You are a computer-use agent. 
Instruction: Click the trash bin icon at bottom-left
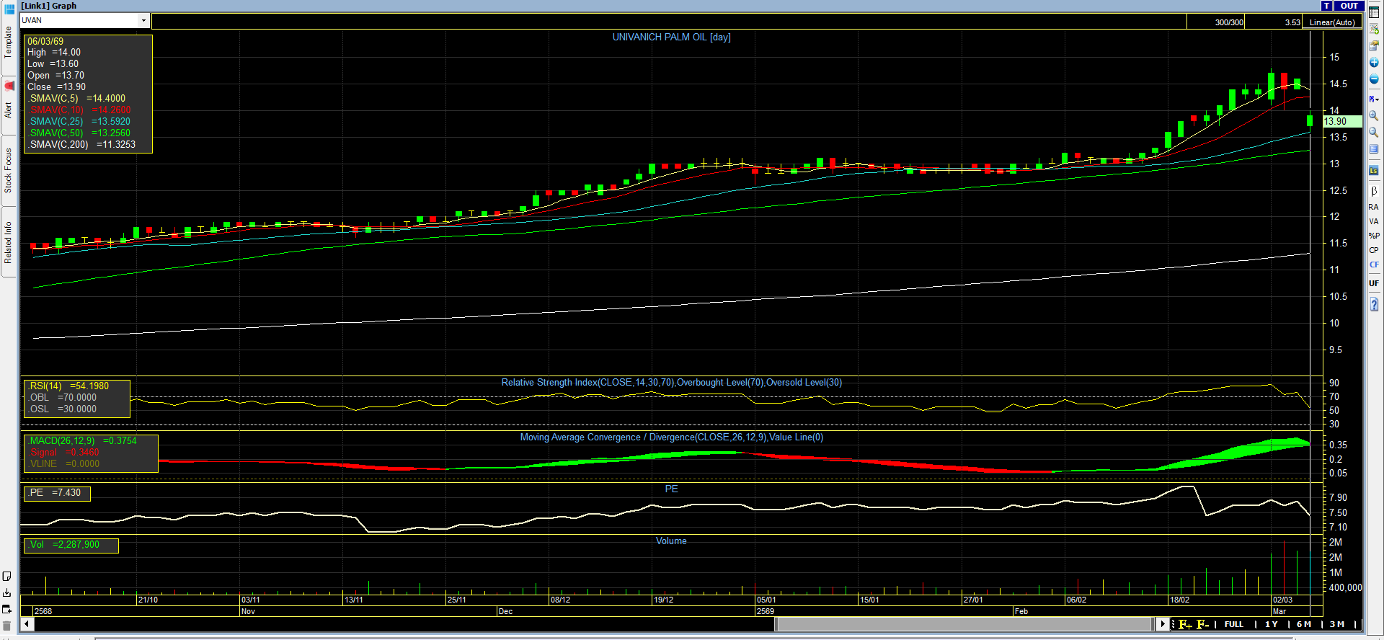pos(7,626)
